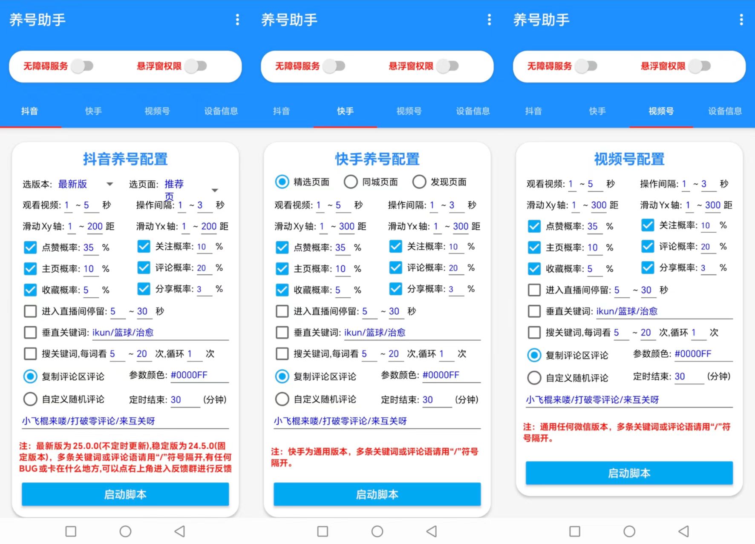Screen dimensions: 755x544
Task: Start script with 启动脚本 in 视频号 panel
Action: pos(629,473)
